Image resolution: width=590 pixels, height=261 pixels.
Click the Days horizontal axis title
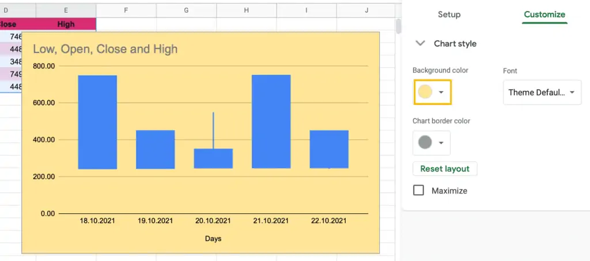pos(213,239)
